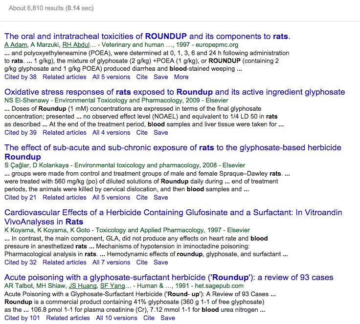The image size is (360, 324).
Task: Expand the More link in first result
Action: click(181, 77)
